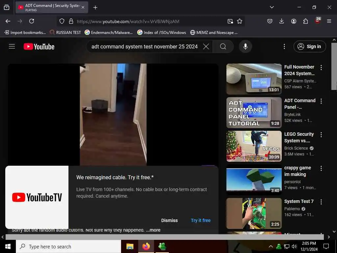Open Windows notification center
Image resolution: width=337 pixels, height=253 pixels.
pyautogui.click(x=326, y=246)
